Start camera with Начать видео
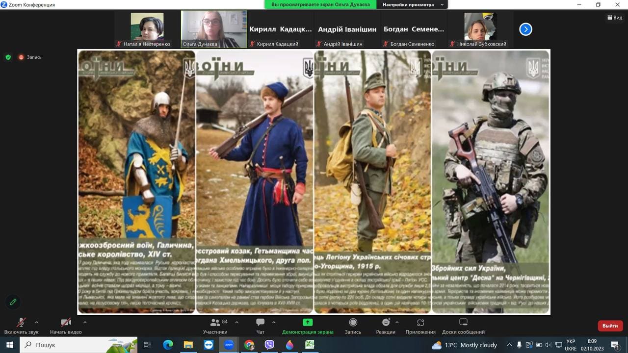 click(66, 326)
